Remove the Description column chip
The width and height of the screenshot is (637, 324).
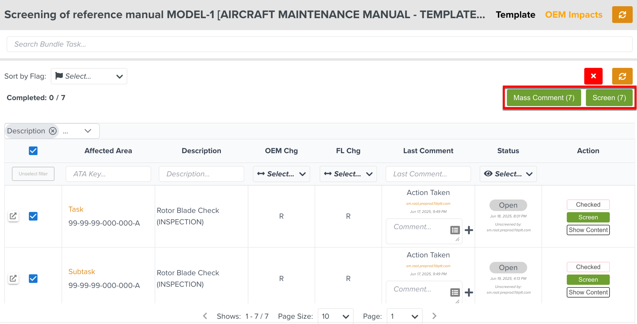click(x=53, y=131)
